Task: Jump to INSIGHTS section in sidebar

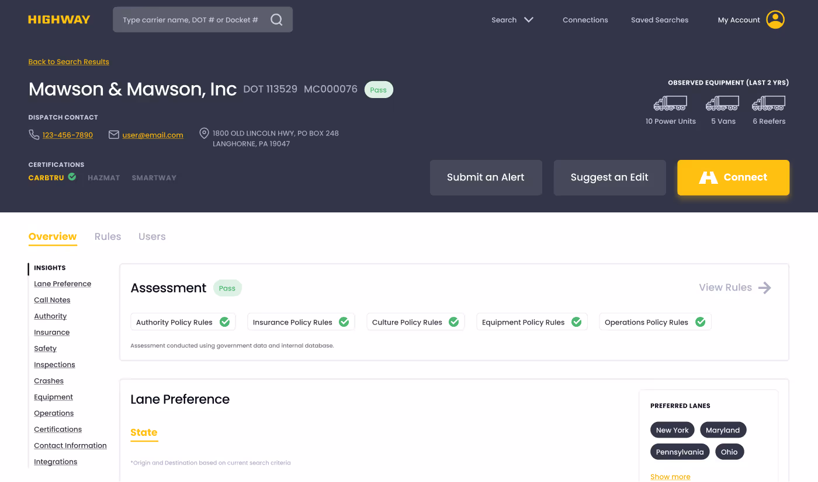Action: pyautogui.click(x=50, y=268)
